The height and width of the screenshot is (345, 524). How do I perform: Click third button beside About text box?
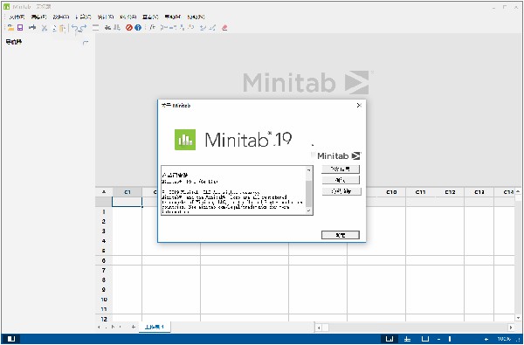[x=341, y=191]
